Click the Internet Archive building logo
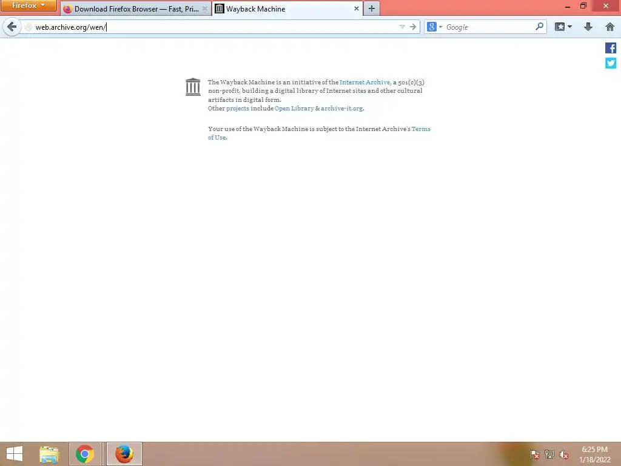 193,87
